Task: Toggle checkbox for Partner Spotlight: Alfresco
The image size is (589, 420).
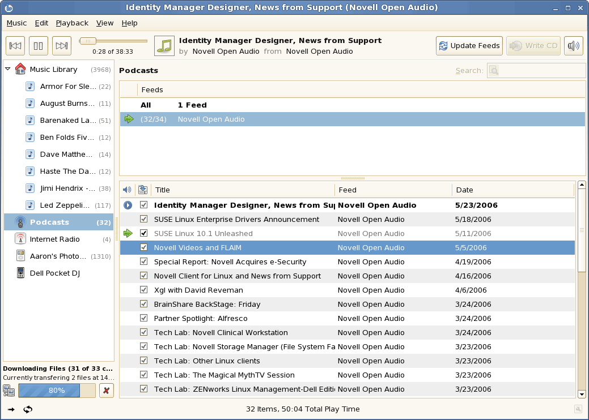Action: (x=144, y=318)
